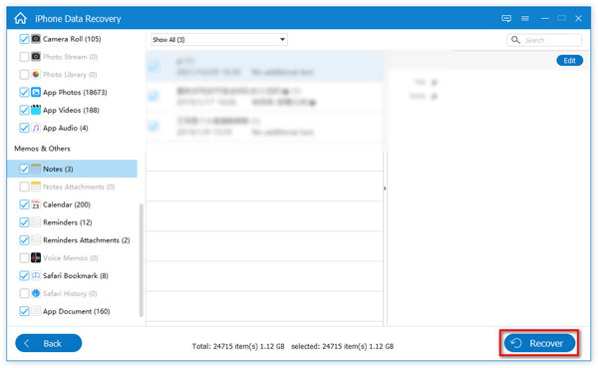Click the Safari History compass icon
This screenshot has width=598, height=368.
tap(36, 293)
